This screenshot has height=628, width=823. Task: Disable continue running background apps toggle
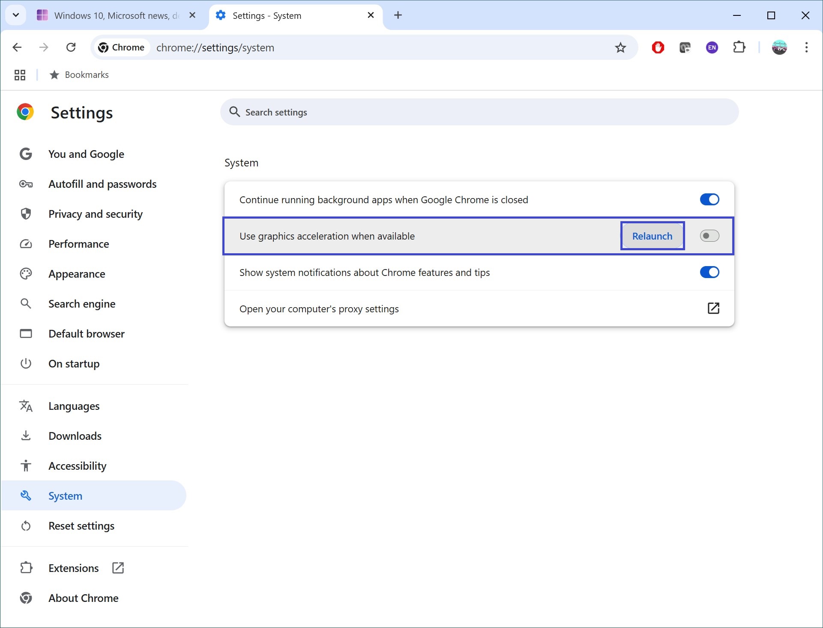tap(709, 200)
